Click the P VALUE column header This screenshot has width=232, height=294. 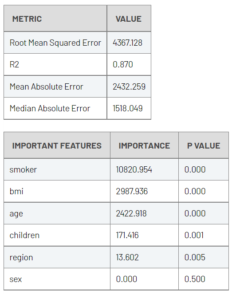tap(204, 145)
